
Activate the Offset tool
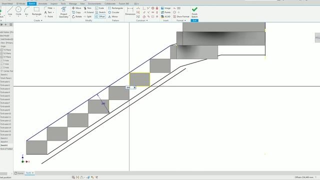pyautogui.click(x=100, y=16)
